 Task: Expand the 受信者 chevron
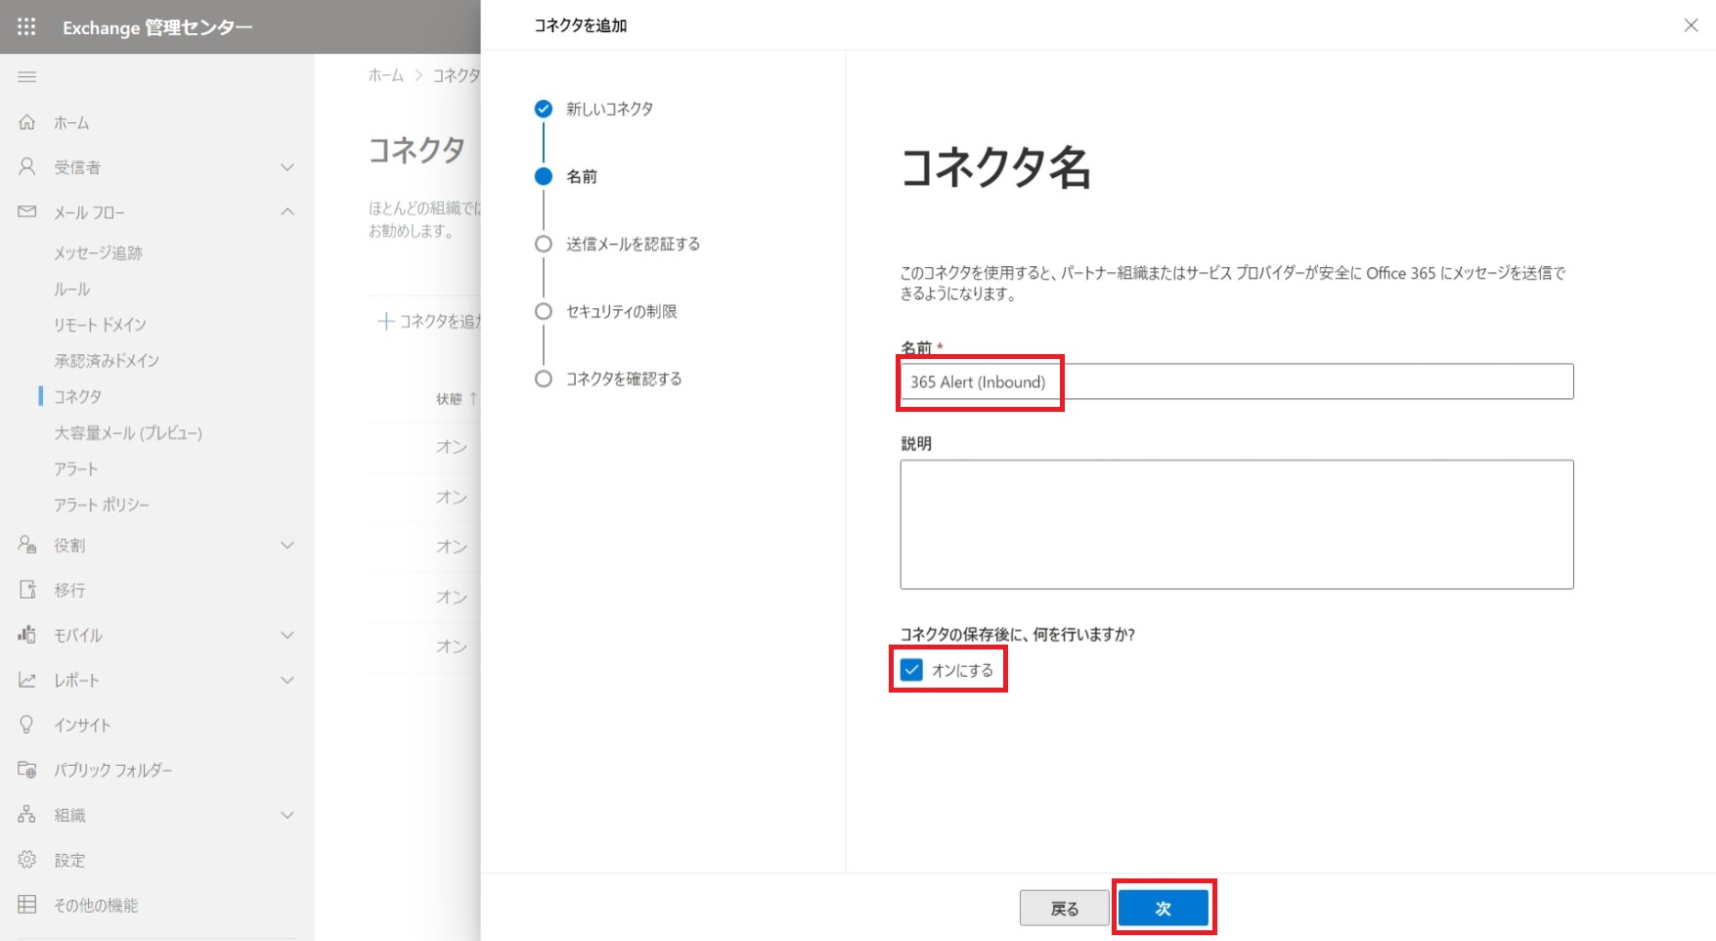coord(287,167)
